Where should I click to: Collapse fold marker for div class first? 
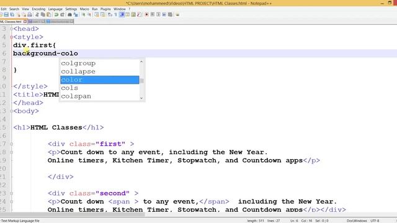(11, 144)
